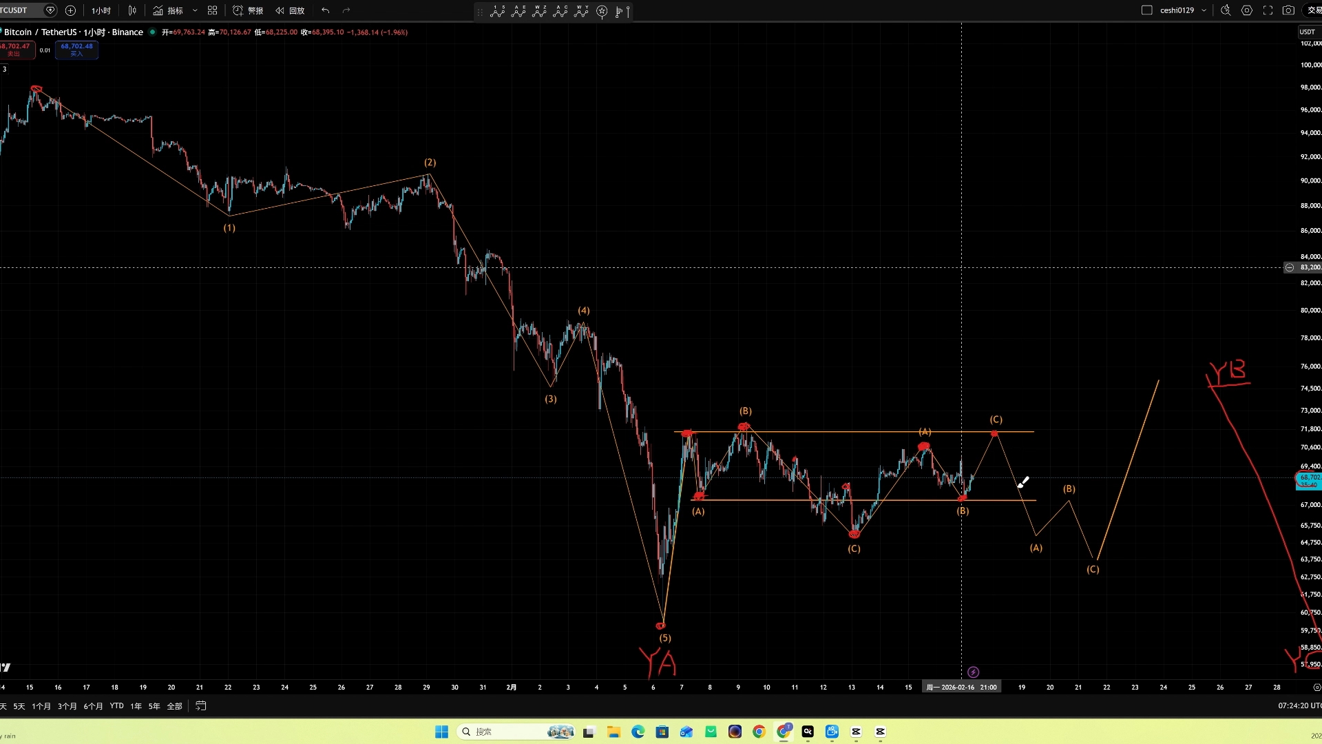Start bar replay with 回放
Screen dimensions: 1322x744
point(290,10)
